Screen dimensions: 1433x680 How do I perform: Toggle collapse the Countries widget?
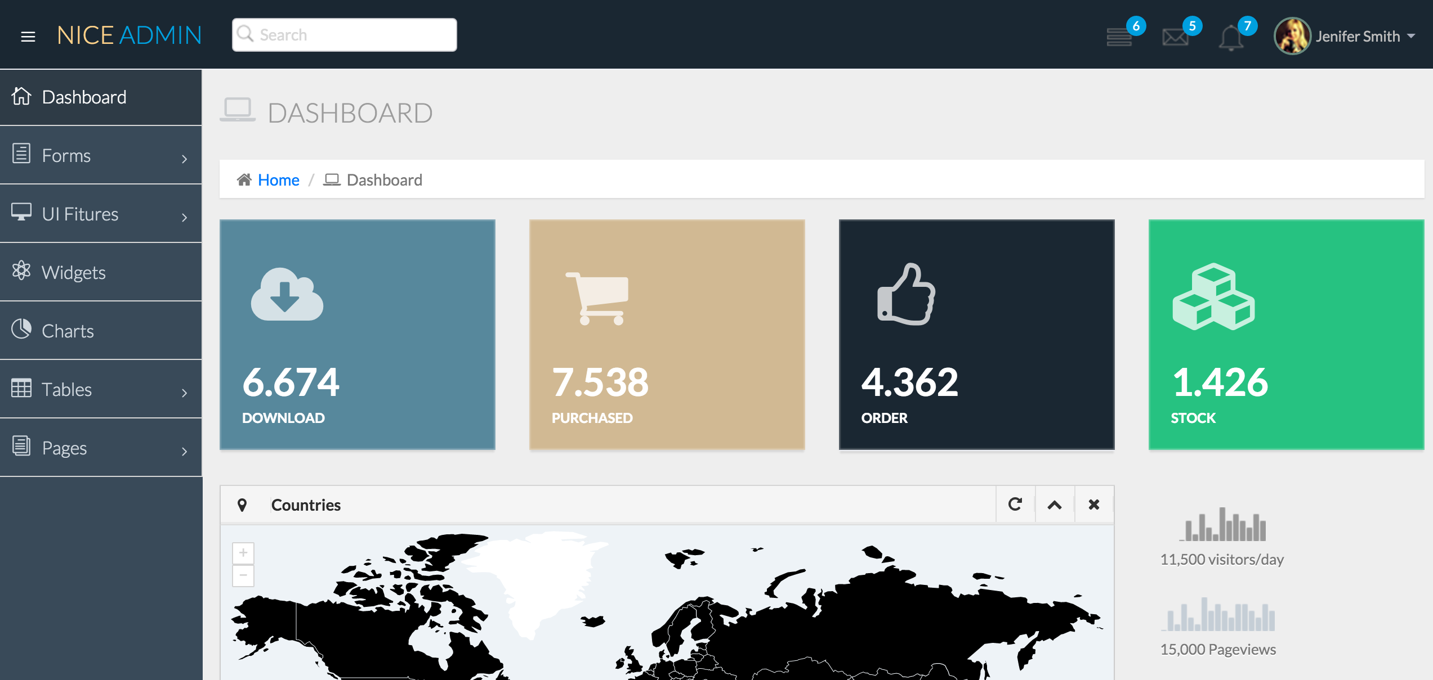tap(1055, 505)
